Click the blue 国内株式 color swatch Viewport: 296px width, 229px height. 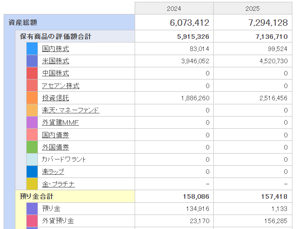tap(32, 49)
